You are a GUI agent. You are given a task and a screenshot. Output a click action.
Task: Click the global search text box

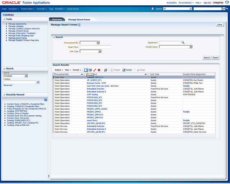(208, 9)
